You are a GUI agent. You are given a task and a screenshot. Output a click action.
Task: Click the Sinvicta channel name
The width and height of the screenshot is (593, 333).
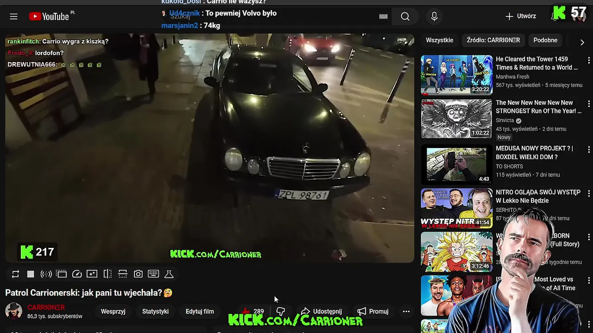[505, 120]
